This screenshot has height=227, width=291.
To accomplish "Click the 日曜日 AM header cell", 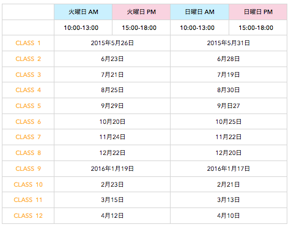I will (x=199, y=12).
